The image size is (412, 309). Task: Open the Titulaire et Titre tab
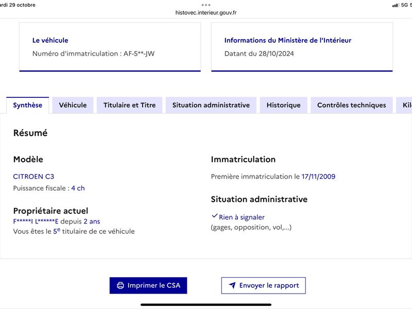(130, 105)
